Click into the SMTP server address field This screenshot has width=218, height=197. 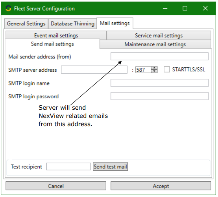(94, 70)
